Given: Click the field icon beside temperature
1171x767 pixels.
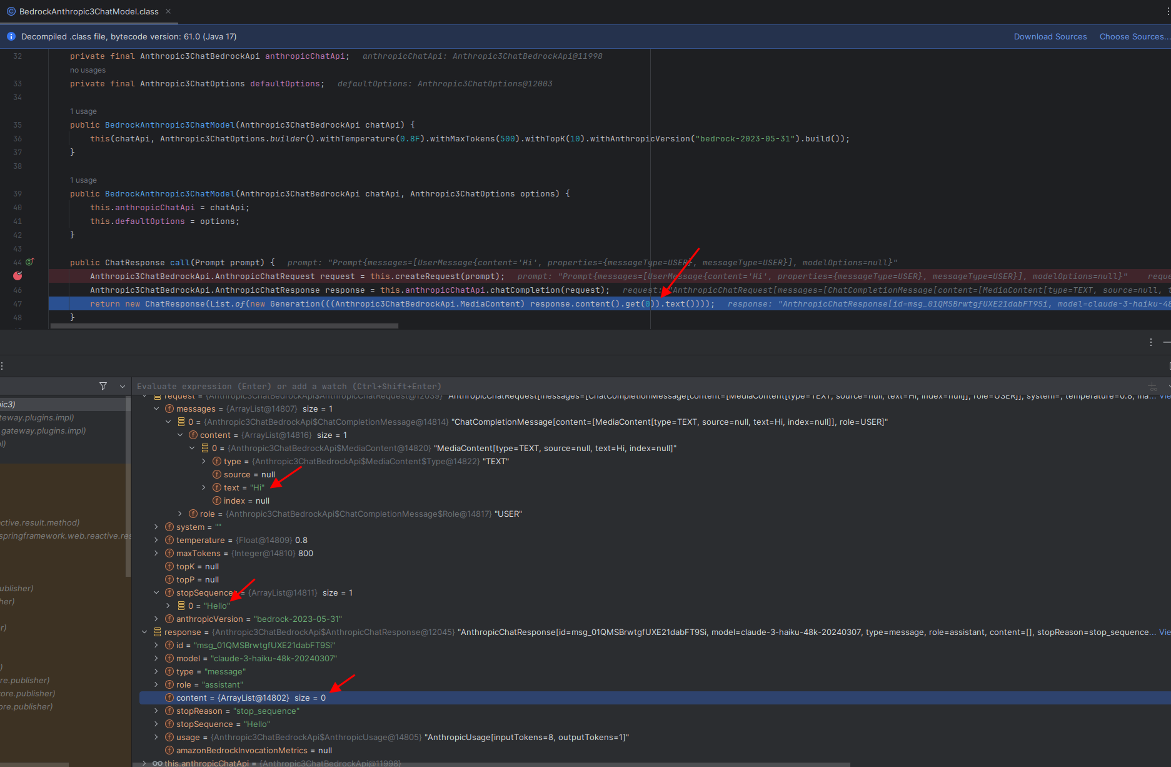Looking at the screenshot, I should tap(169, 540).
